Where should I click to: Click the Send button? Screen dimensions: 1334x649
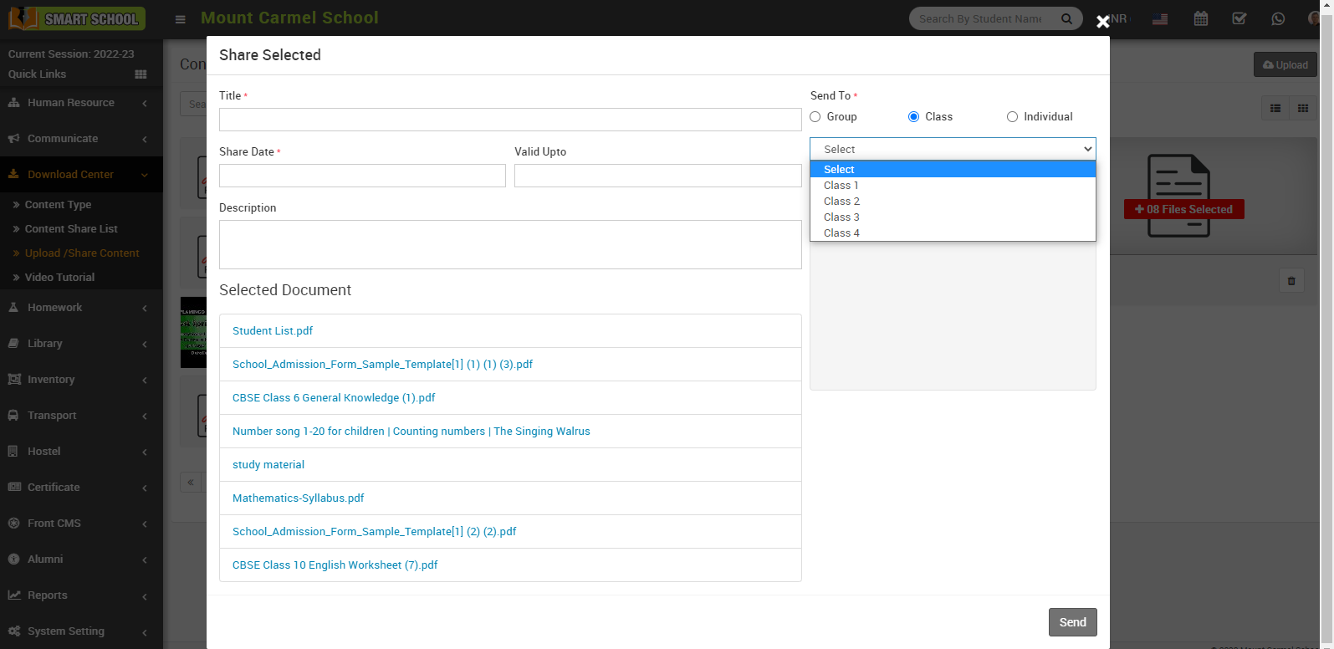[1072, 622]
